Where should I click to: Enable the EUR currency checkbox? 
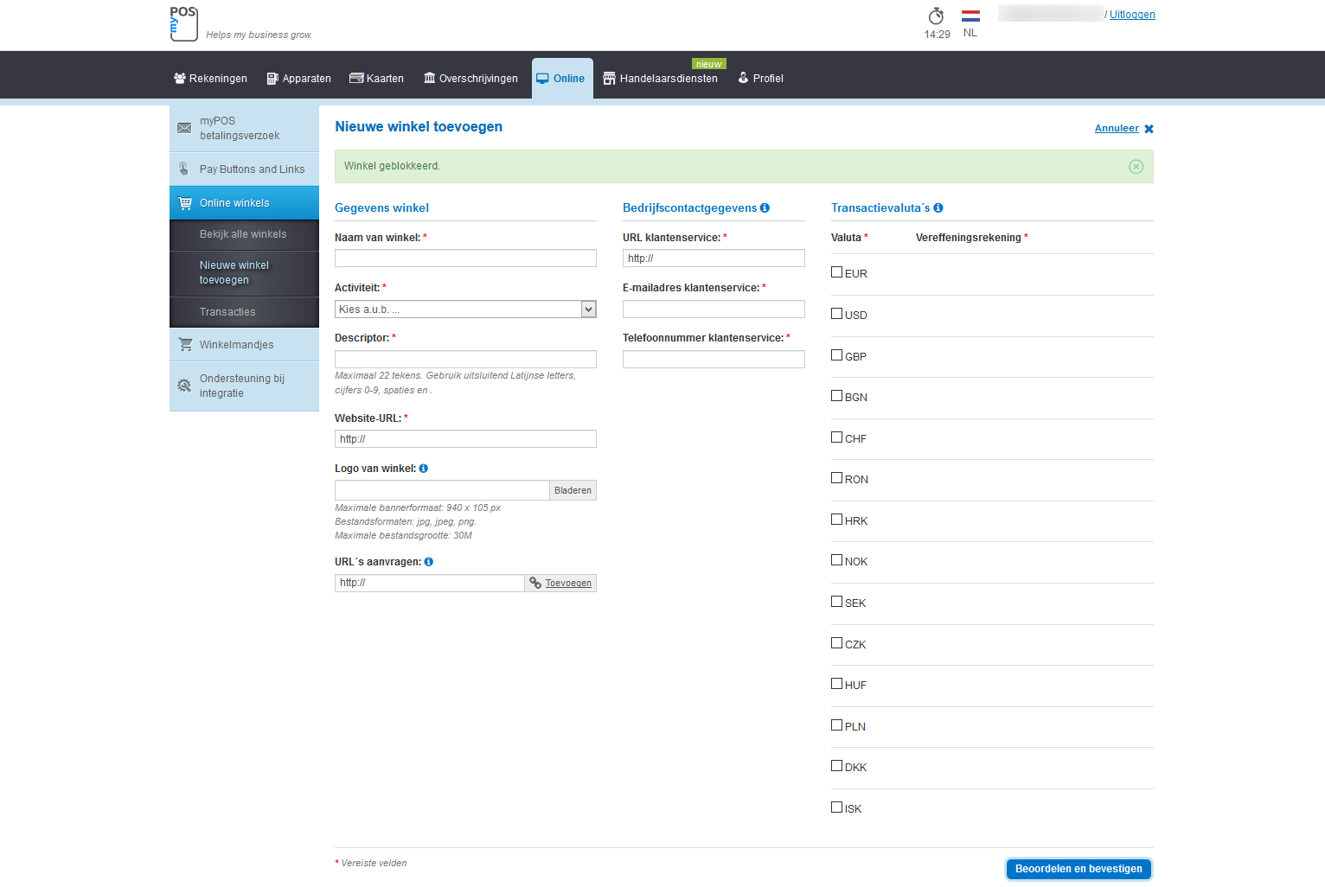point(836,272)
